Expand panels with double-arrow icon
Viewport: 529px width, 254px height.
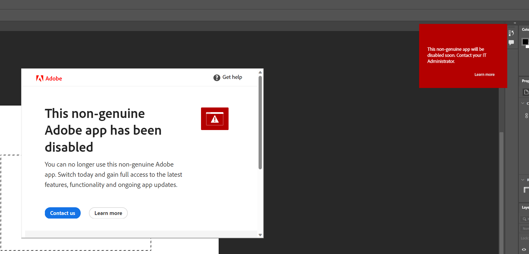point(515,23)
